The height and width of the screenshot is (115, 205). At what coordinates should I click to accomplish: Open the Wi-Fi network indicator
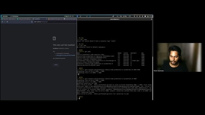tap(137, 16)
